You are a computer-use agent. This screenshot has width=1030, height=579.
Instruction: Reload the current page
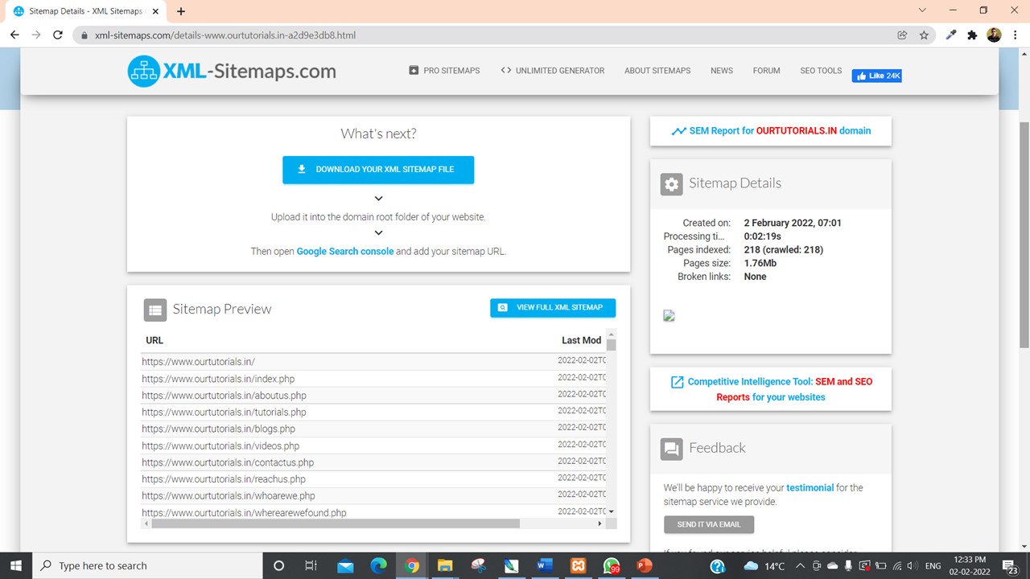pos(58,35)
